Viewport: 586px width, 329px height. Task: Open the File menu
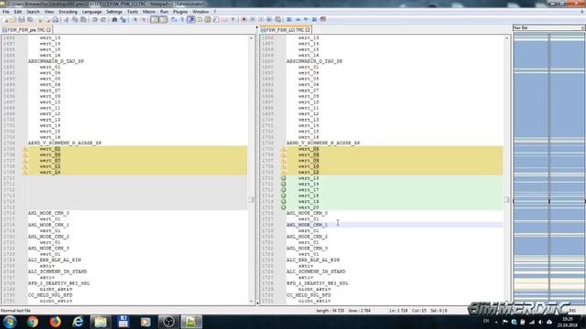tap(5, 12)
